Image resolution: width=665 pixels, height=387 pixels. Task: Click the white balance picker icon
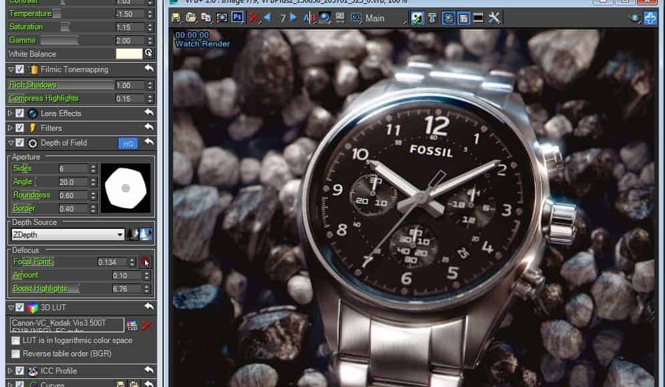pos(148,53)
